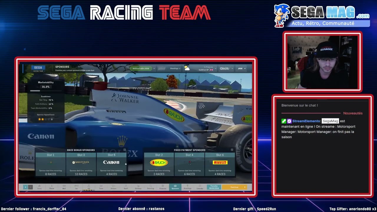The width and height of the screenshot is (377, 212).
Task: Select the Sponsors tab in bottom bar
Action: click(x=175, y=187)
